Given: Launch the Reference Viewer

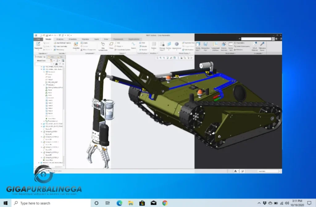Looking at the screenshot, I should click(262, 46).
